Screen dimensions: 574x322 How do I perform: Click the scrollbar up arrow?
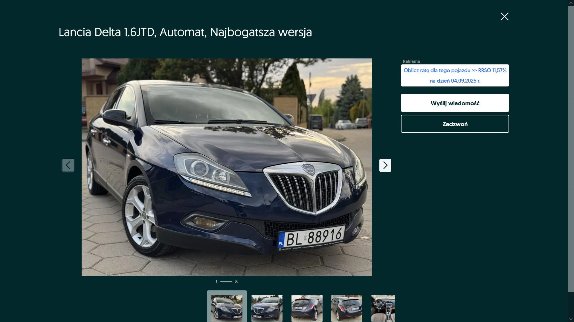coord(571,3)
